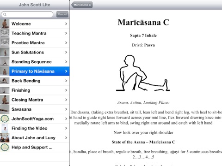Viewport: 222px width, 166px height.
Task: Click the JohnScottYoga.com row chevron
Action: click(x=66, y=119)
